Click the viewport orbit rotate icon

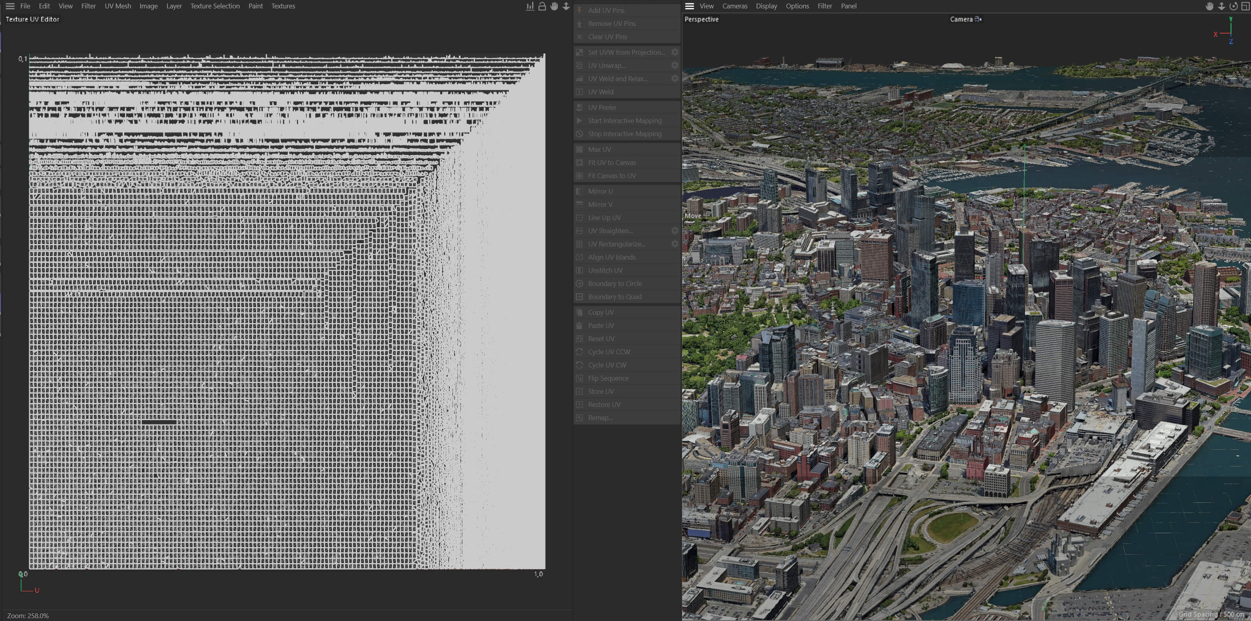pos(1233,6)
